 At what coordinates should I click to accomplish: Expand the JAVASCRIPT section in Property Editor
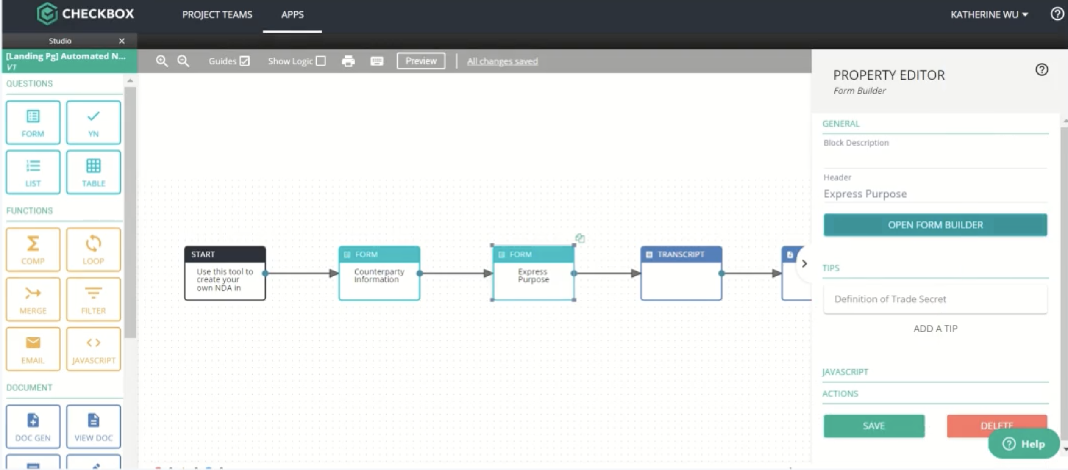(845, 372)
